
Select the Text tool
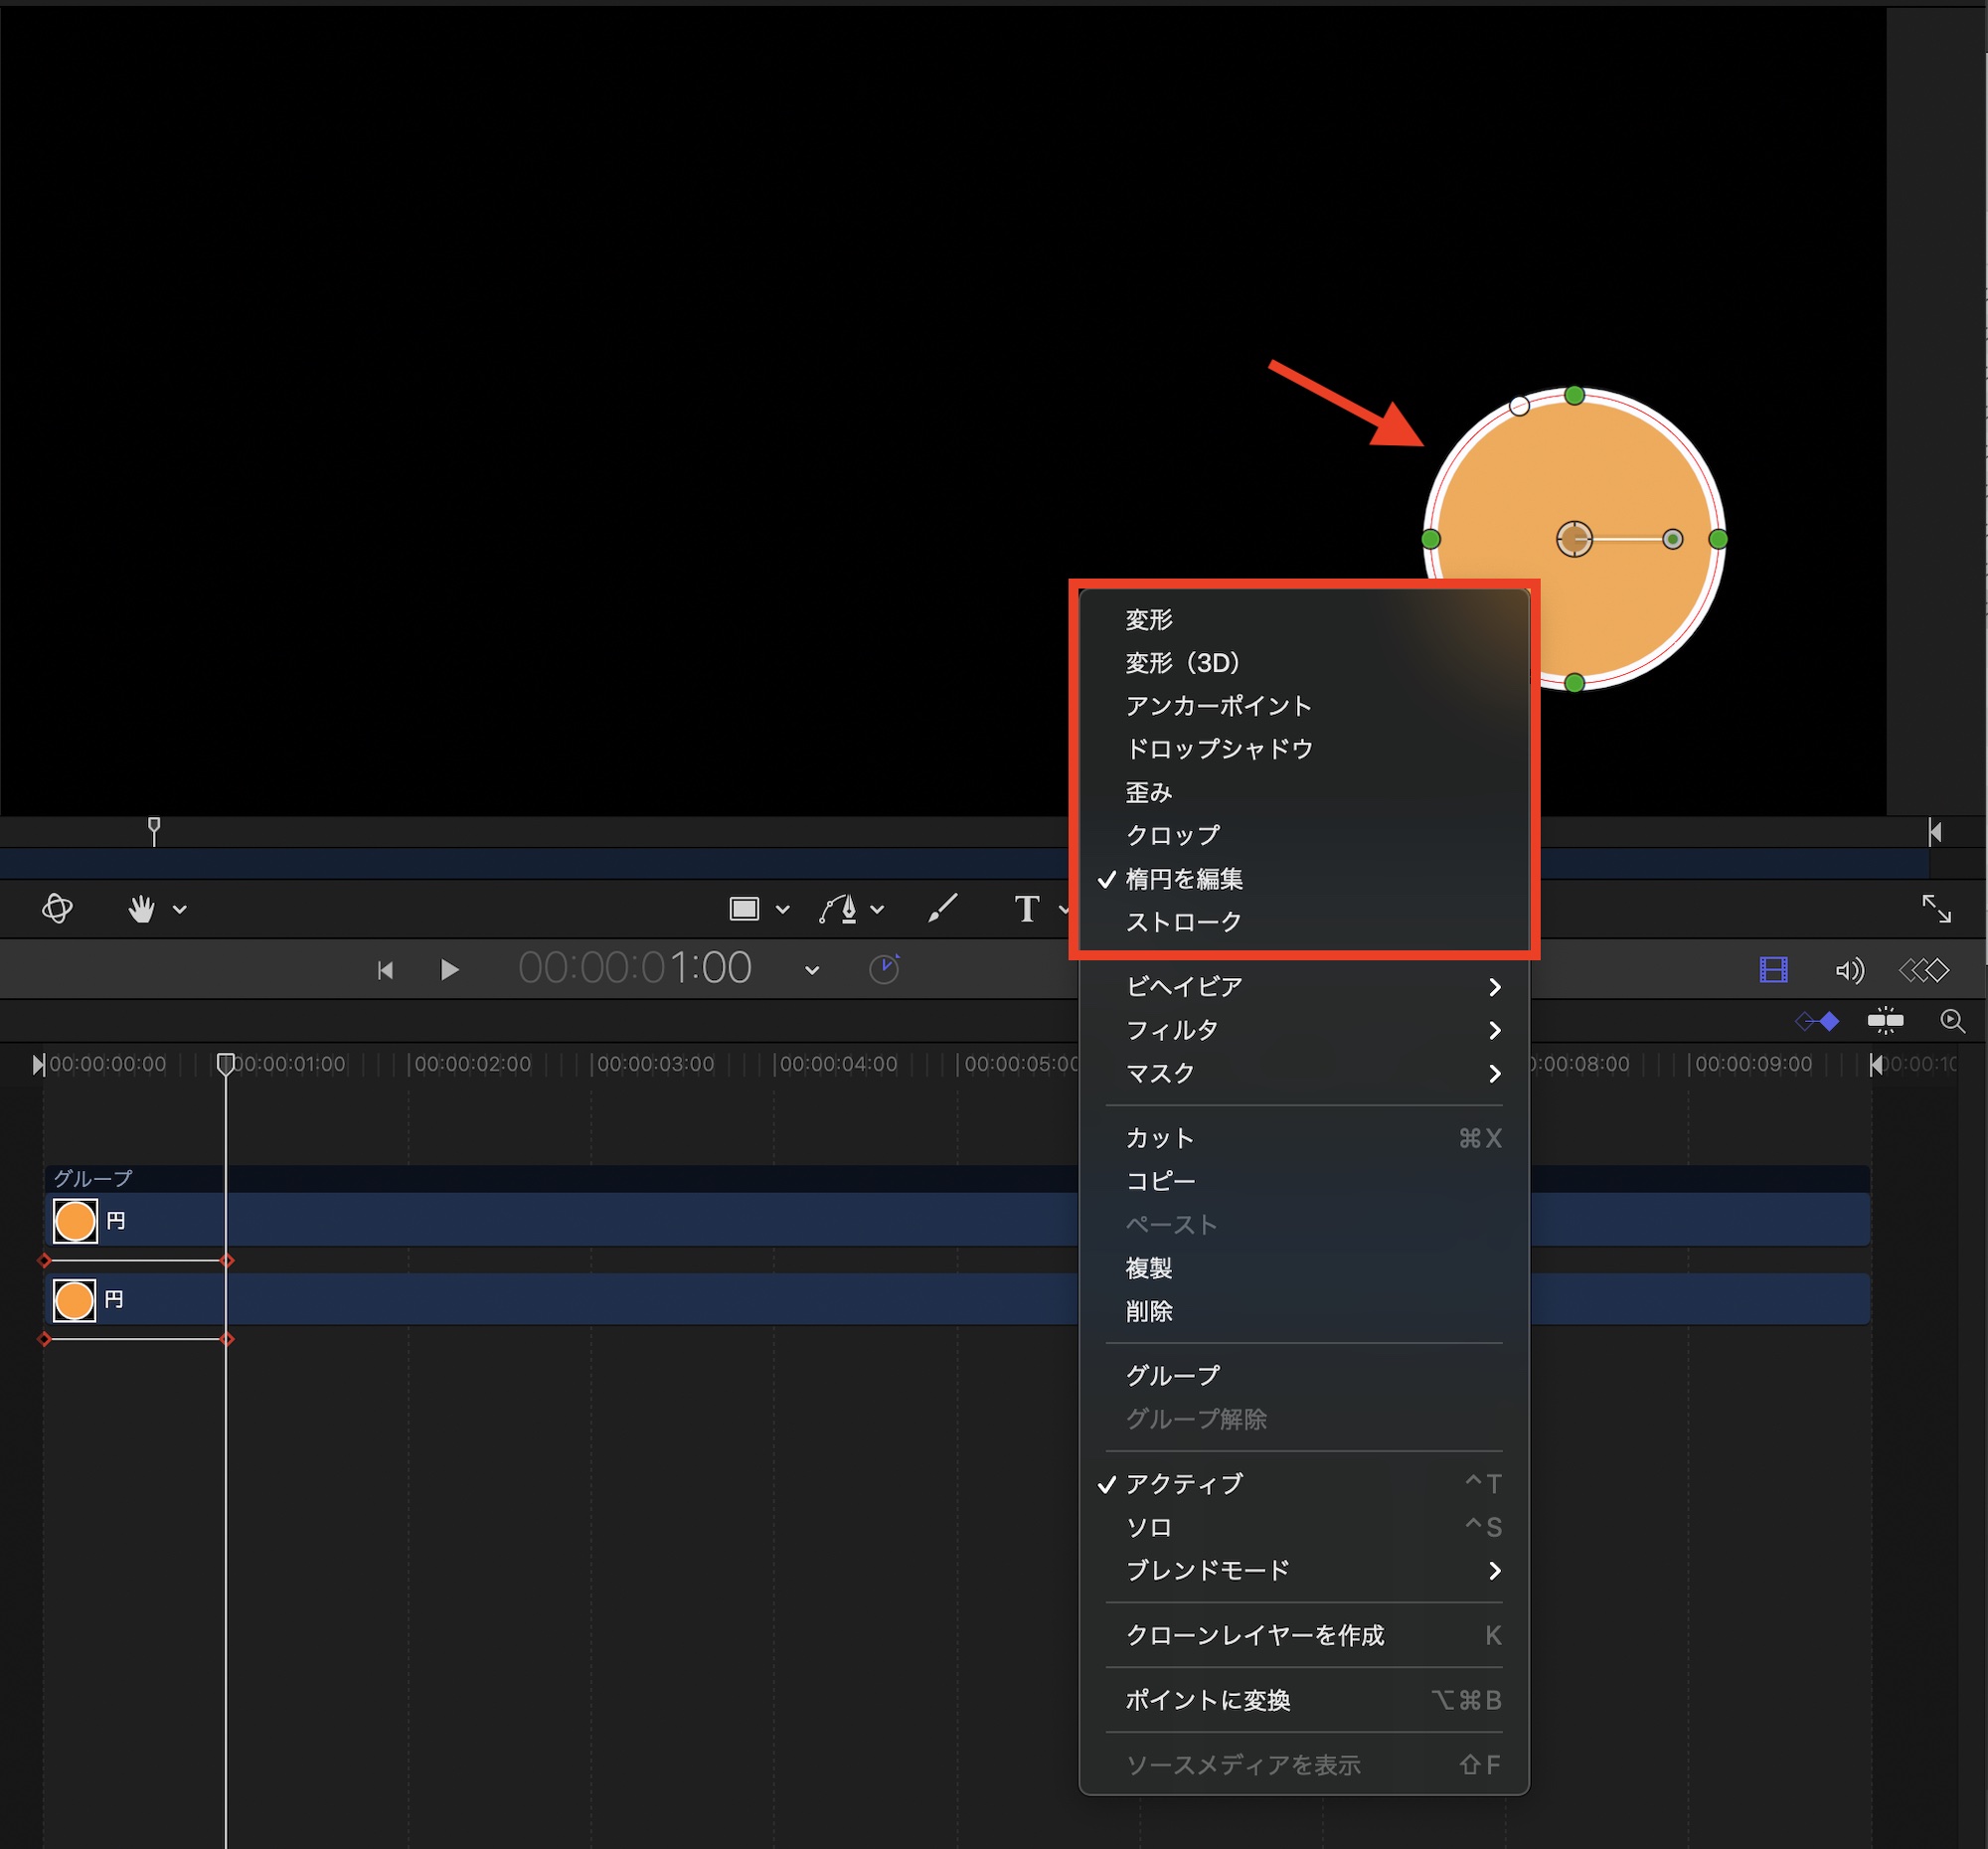point(1026,908)
